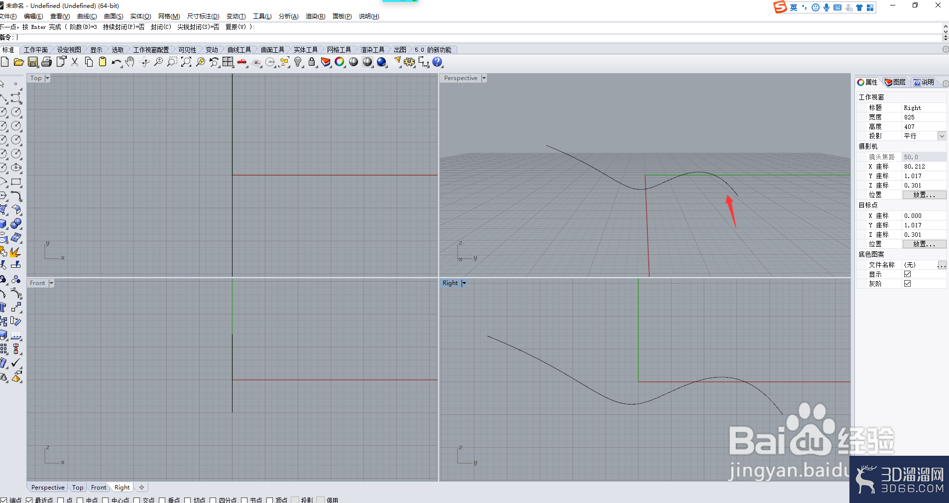949x503 pixels.
Task: Click the add viewport tab plus button
Action: point(142,488)
